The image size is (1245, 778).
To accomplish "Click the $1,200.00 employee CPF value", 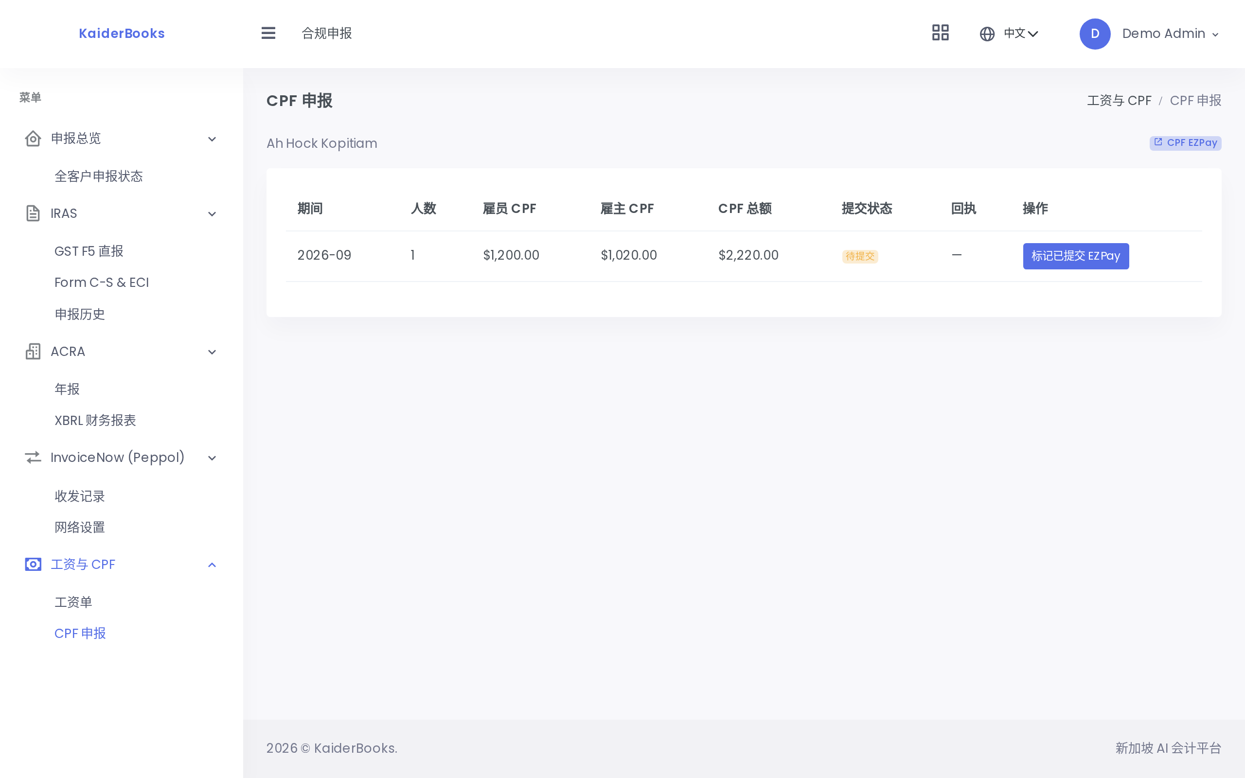I will [x=511, y=255].
